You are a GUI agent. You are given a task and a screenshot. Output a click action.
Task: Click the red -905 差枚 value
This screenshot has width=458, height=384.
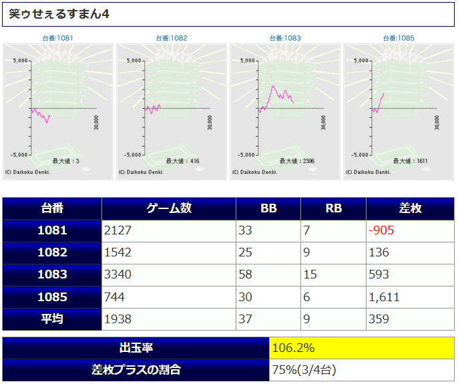(x=382, y=230)
